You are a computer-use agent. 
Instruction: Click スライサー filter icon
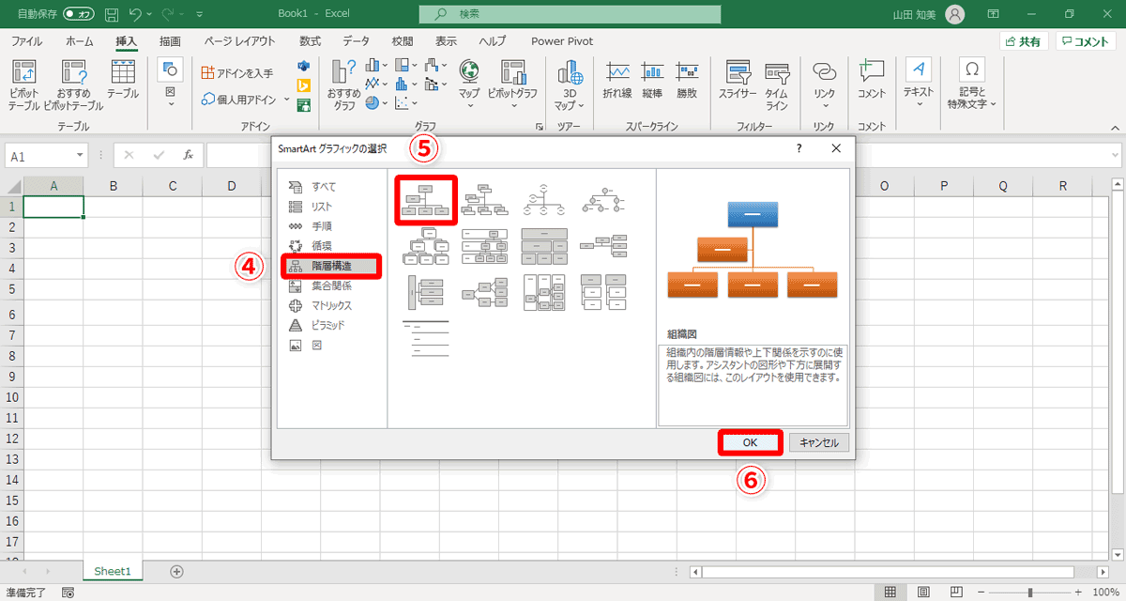tap(738, 80)
